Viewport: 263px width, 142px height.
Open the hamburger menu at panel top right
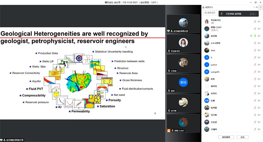(261, 7)
